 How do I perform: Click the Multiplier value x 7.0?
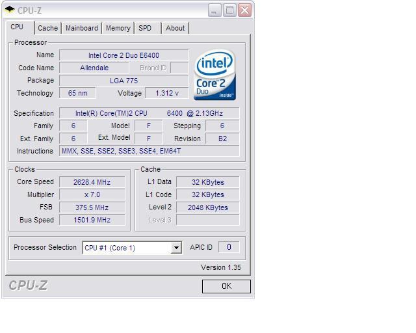[x=92, y=194]
